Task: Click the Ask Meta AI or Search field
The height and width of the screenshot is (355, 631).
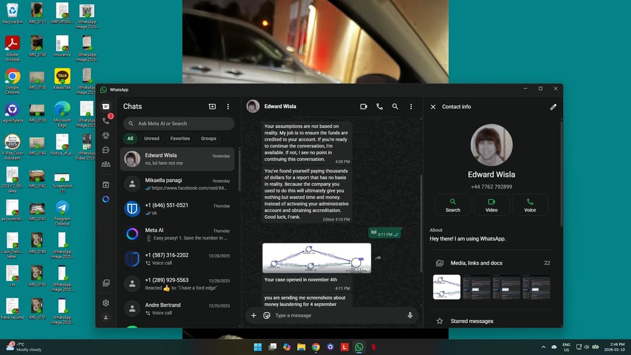Action: click(179, 123)
